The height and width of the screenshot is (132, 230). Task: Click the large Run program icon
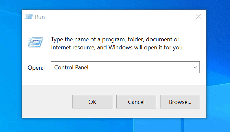(x=35, y=42)
